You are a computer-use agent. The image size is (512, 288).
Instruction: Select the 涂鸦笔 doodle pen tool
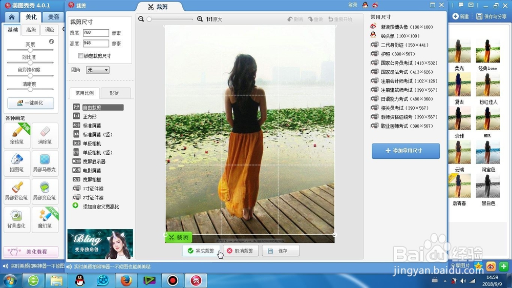click(x=17, y=135)
